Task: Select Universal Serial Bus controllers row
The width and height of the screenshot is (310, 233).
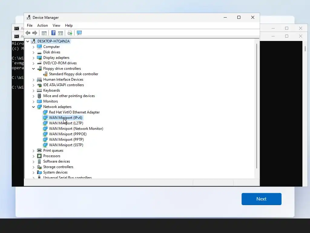Action: (68, 177)
